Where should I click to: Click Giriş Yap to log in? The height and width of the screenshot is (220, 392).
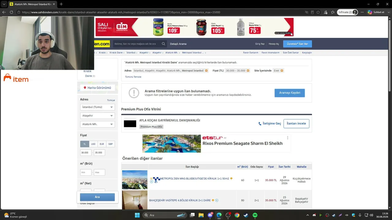(x=260, y=44)
